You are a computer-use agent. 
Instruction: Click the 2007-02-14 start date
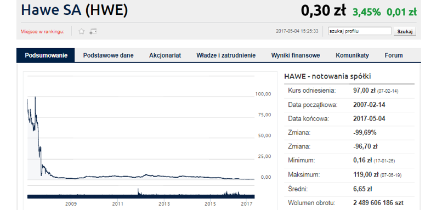pos(369,105)
